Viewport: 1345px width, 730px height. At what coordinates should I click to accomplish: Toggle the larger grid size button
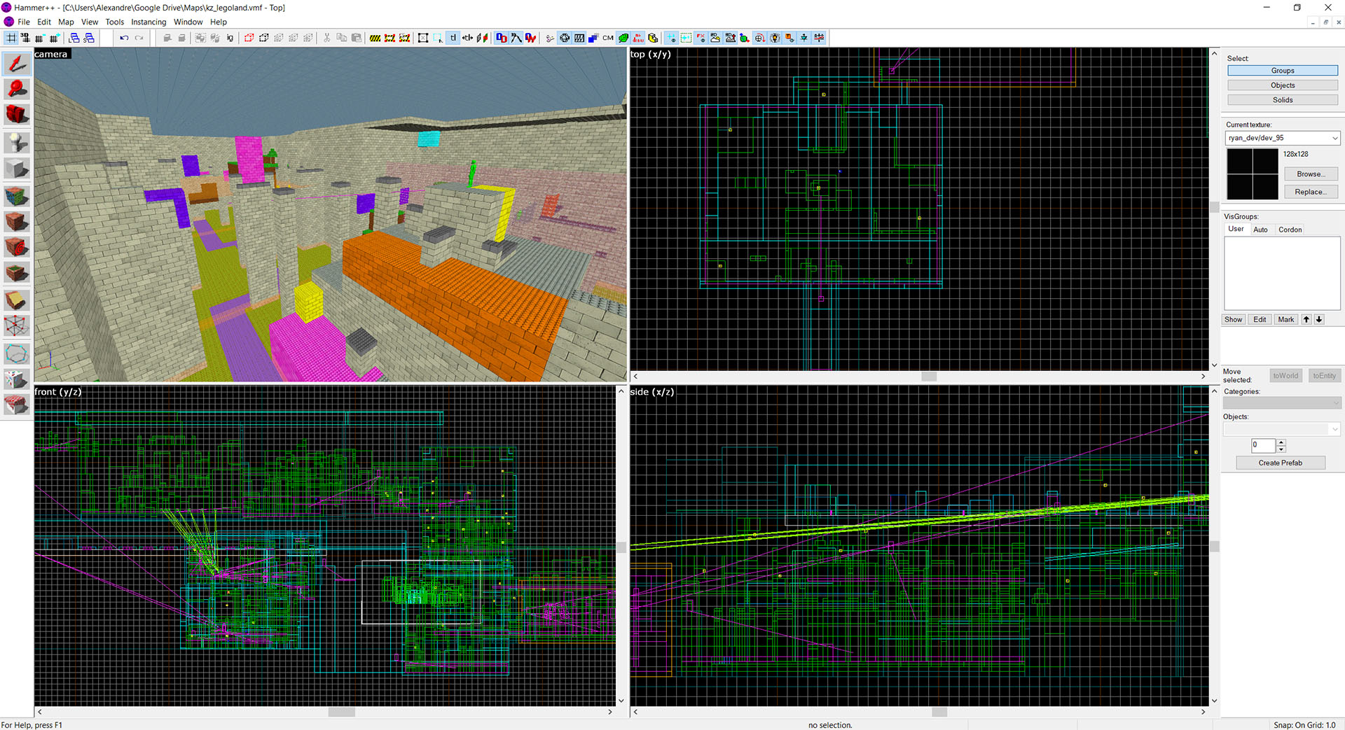click(x=55, y=38)
